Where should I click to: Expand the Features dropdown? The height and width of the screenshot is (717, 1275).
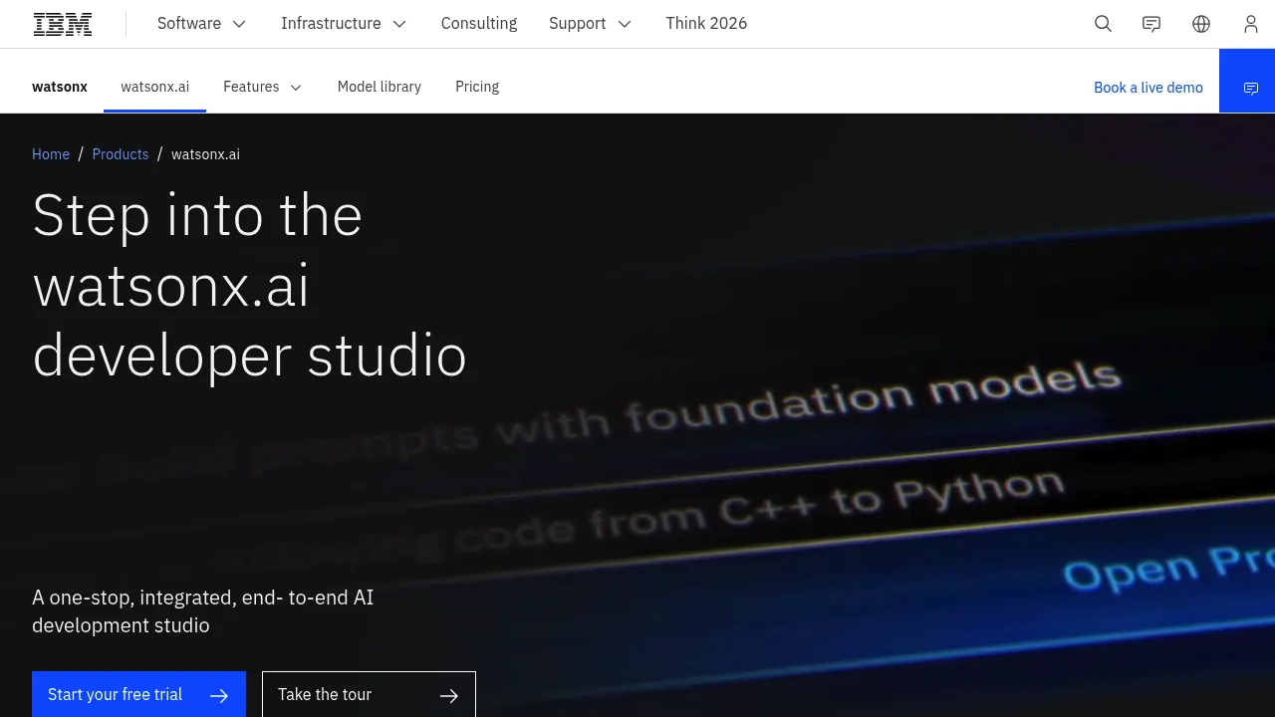pyautogui.click(x=262, y=88)
